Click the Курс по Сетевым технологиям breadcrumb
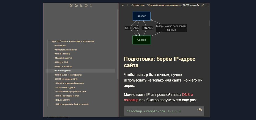The width and height of the screenshot is (256, 120). pos(165,5)
